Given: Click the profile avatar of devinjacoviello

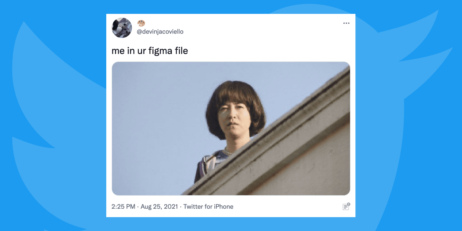Looking at the screenshot, I should 122,28.
